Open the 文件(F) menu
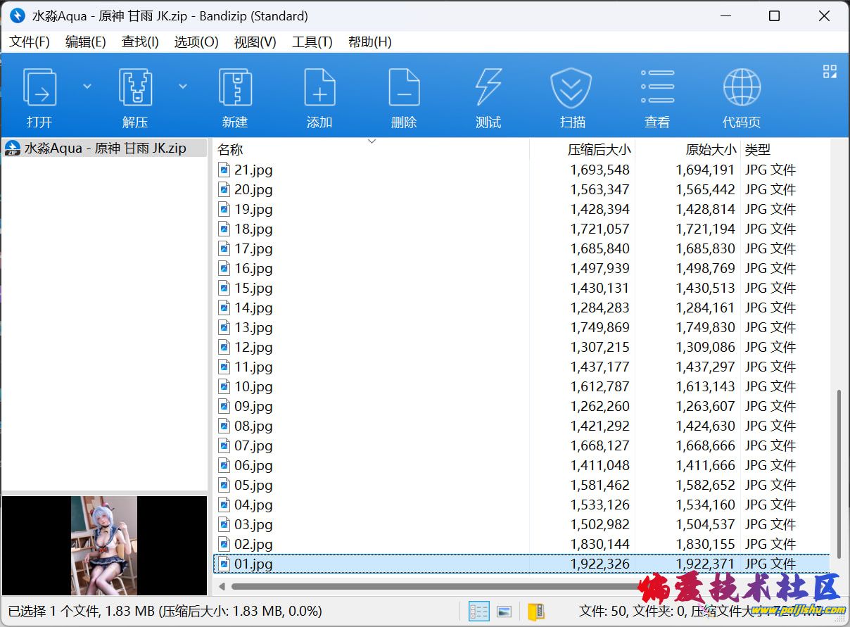Image resolution: width=850 pixels, height=627 pixels. (30, 42)
